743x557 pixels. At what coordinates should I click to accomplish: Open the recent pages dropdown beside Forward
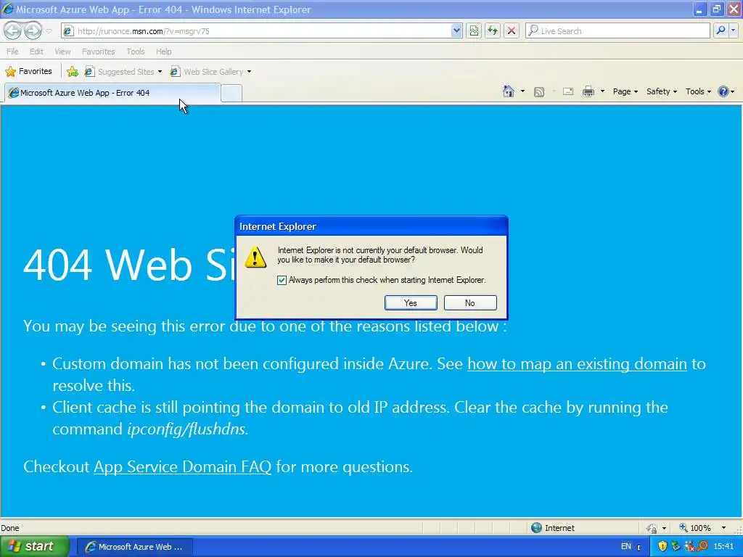pos(49,31)
